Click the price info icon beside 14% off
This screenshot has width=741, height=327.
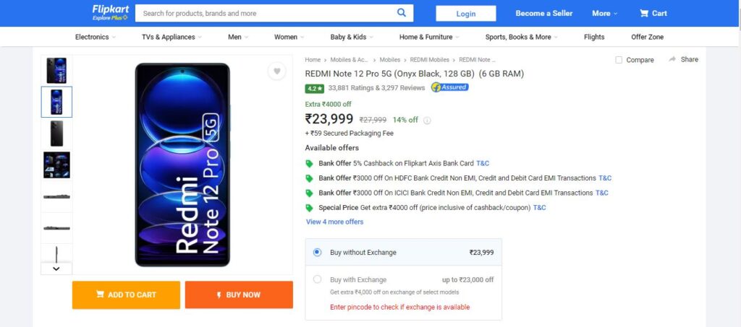427,120
